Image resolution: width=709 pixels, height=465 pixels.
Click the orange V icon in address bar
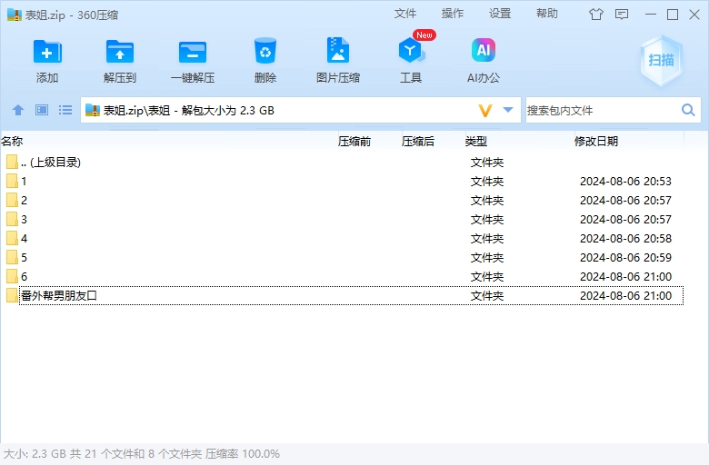[x=485, y=110]
